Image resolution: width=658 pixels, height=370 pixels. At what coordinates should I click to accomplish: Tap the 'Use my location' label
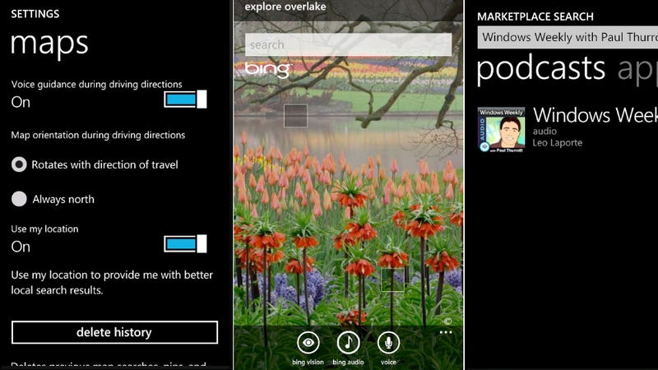pos(44,229)
